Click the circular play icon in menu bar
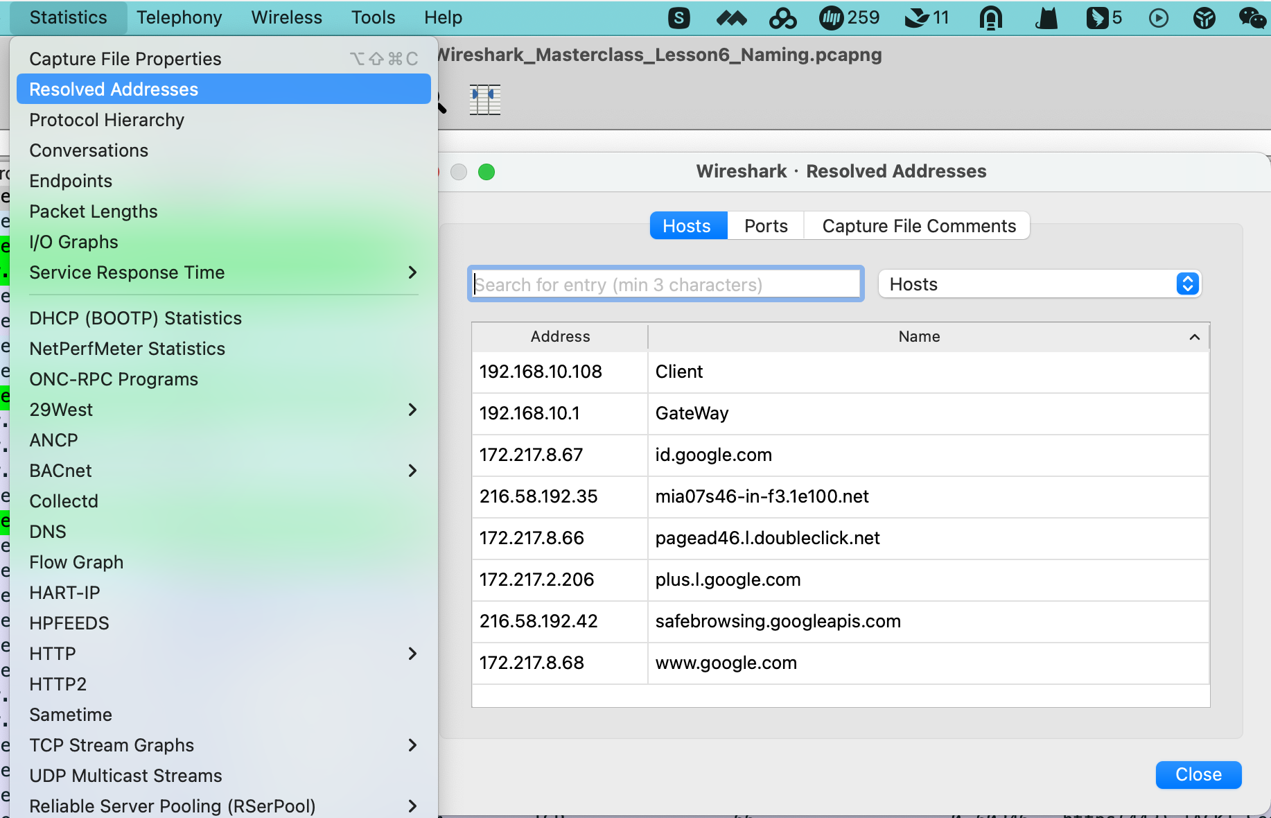Screen dimensions: 1271x818 pos(1157,18)
